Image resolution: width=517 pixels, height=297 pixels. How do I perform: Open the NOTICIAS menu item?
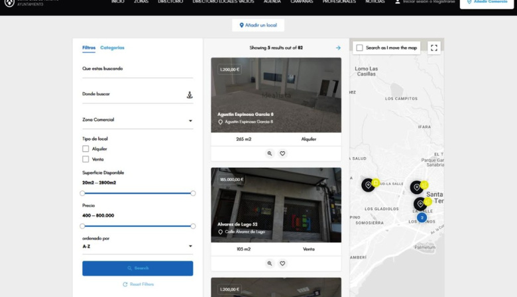(x=375, y=1)
